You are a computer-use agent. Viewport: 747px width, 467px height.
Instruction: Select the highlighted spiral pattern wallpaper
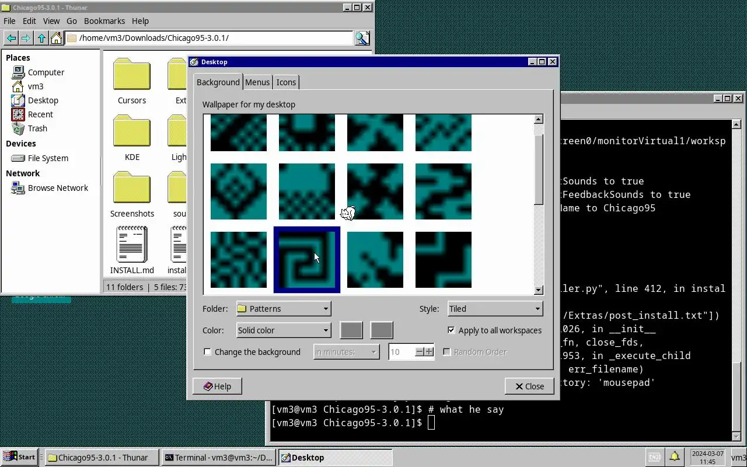click(307, 260)
